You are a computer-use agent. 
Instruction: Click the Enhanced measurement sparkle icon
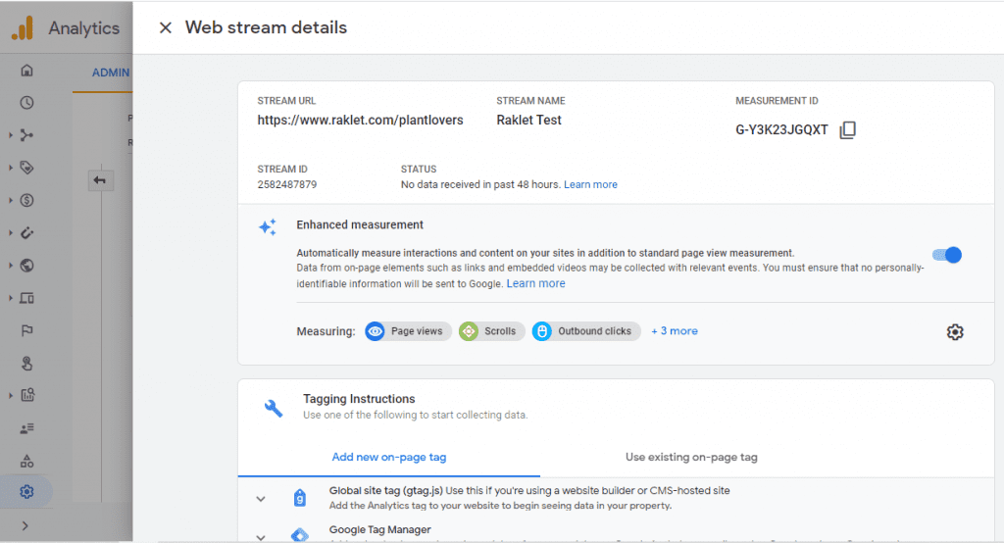pos(268,226)
